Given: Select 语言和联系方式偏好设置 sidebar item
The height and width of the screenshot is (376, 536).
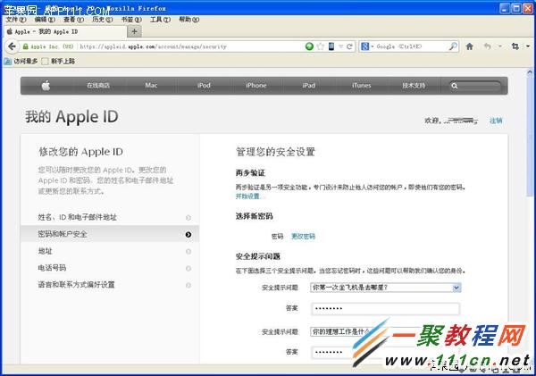Looking at the screenshot, I should click(x=110, y=284).
